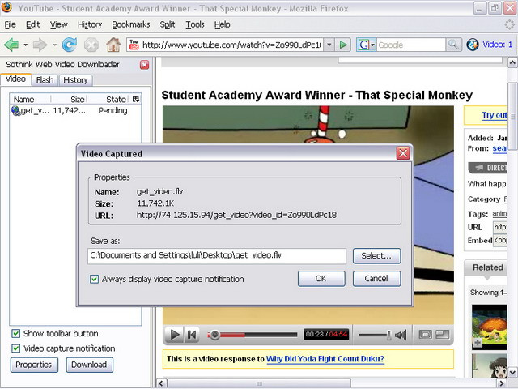Click the Try out link

[495, 115]
